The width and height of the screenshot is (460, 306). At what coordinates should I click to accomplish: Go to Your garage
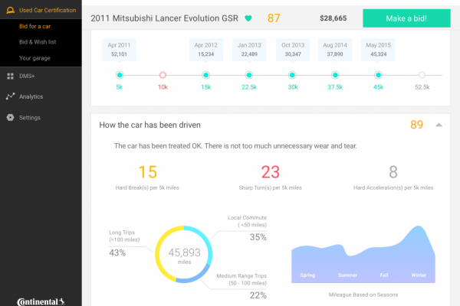click(34, 58)
